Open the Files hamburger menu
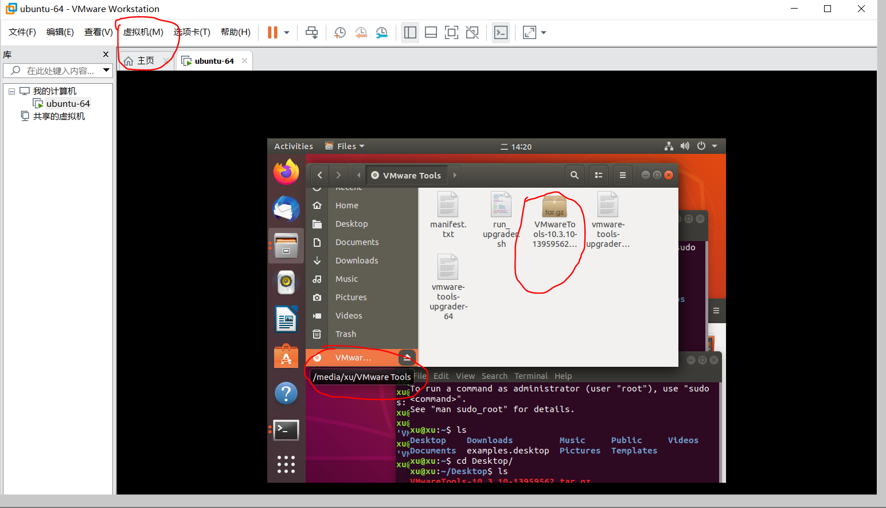This screenshot has height=508, width=886. 623,175
